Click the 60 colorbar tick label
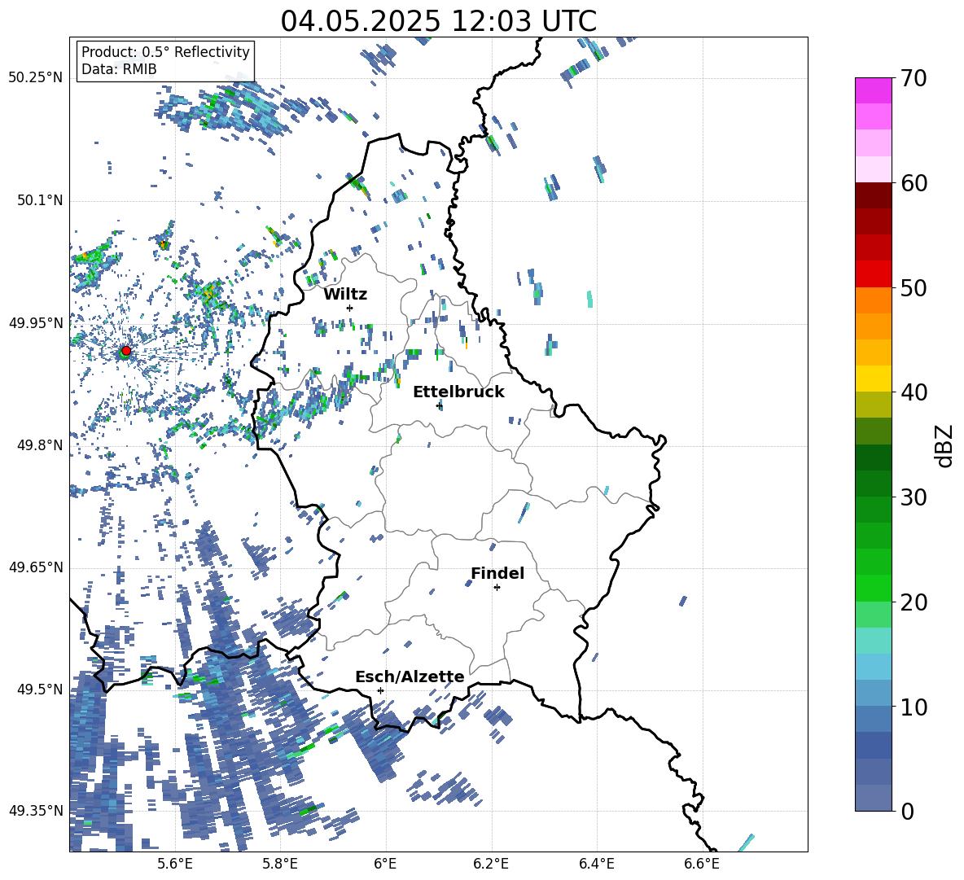Image resolution: width=964 pixels, height=880 pixels. [x=914, y=183]
